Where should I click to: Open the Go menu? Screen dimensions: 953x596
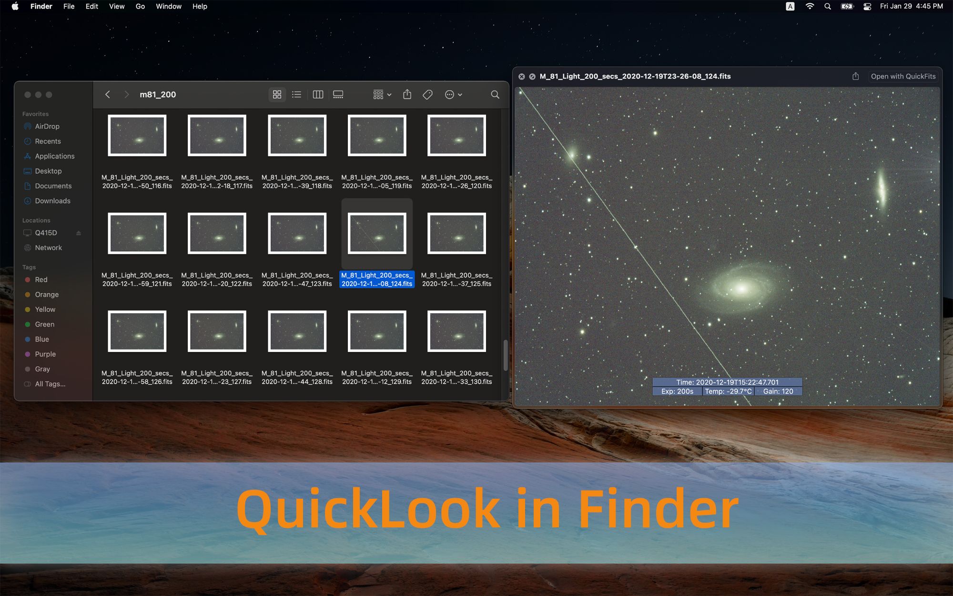pyautogui.click(x=140, y=6)
